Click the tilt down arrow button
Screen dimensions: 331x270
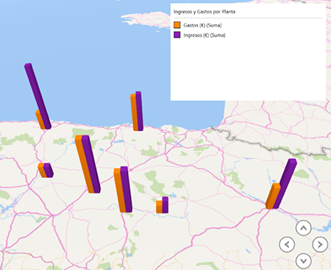coord(304,261)
